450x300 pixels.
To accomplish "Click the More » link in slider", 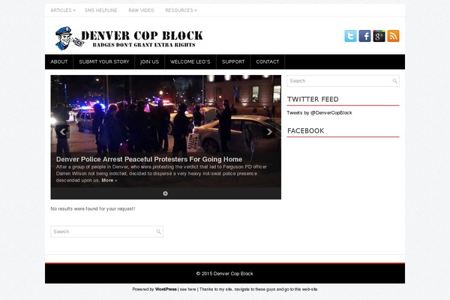I will pyautogui.click(x=109, y=180).
